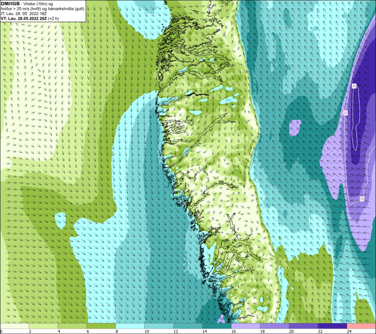Click the 12–14 m/s teal legend swatch
The image size is (376, 334).
coord(188,326)
